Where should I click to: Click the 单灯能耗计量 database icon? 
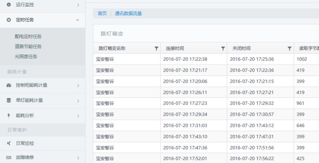tap(9, 100)
